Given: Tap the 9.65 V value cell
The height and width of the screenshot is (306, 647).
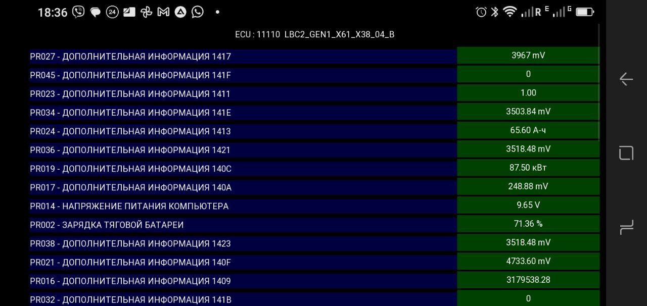Looking at the screenshot, I should point(528,205).
